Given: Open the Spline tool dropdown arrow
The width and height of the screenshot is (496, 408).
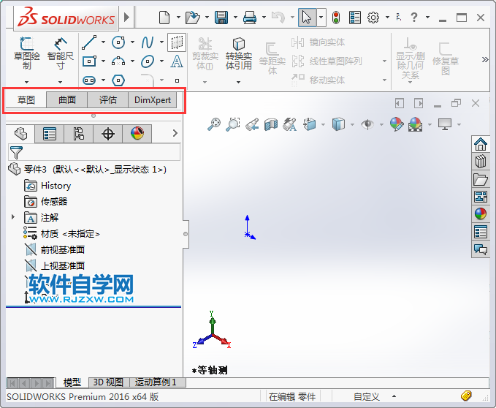Looking at the screenshot, I should coord(161,42).
